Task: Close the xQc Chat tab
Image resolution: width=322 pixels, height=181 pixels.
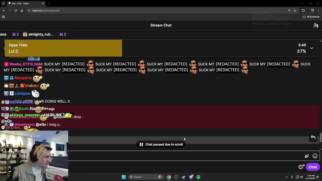Action: click(43, 4)
